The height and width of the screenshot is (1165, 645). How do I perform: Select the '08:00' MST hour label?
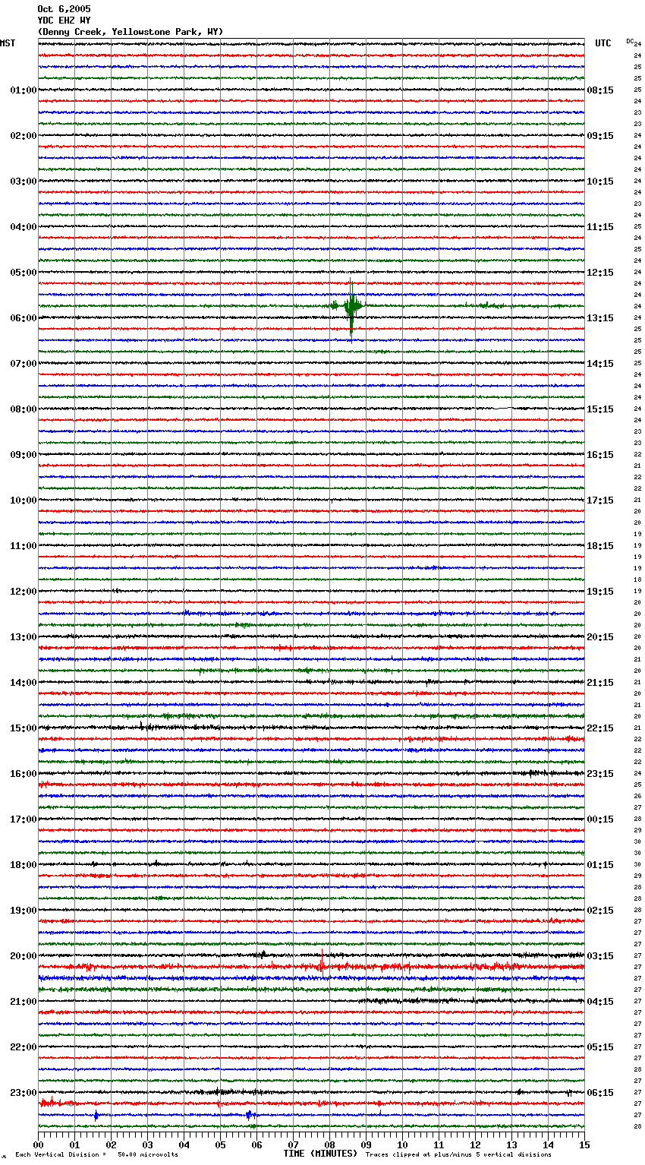tap(24, 409)
